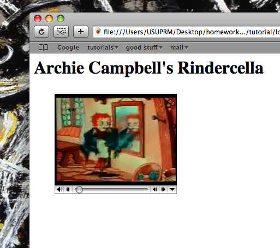The image size is (280, 248).
Task: Click the reload page button
Action: [41, 32]
